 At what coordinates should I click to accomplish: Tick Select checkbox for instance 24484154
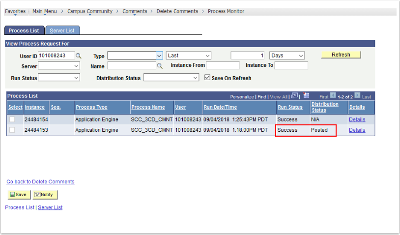tap(12, 119)
